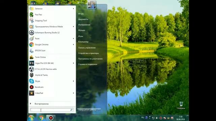Screen dimensions: 216x121
Task: Open Записки from the Start menu
Action: click(52, 9)
